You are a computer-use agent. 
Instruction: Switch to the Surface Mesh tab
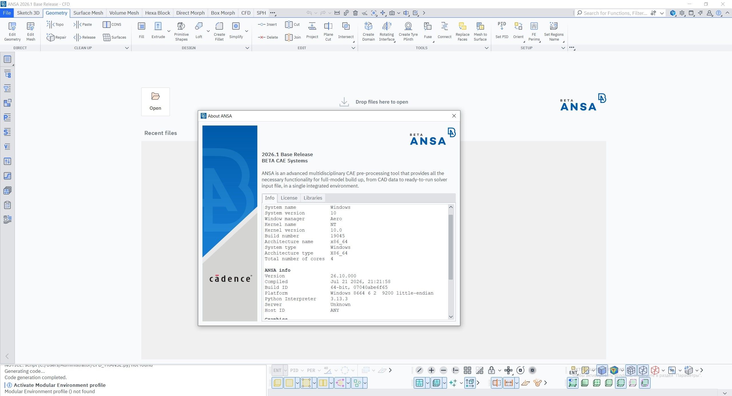pyautogui.click(x=88, y=13)
